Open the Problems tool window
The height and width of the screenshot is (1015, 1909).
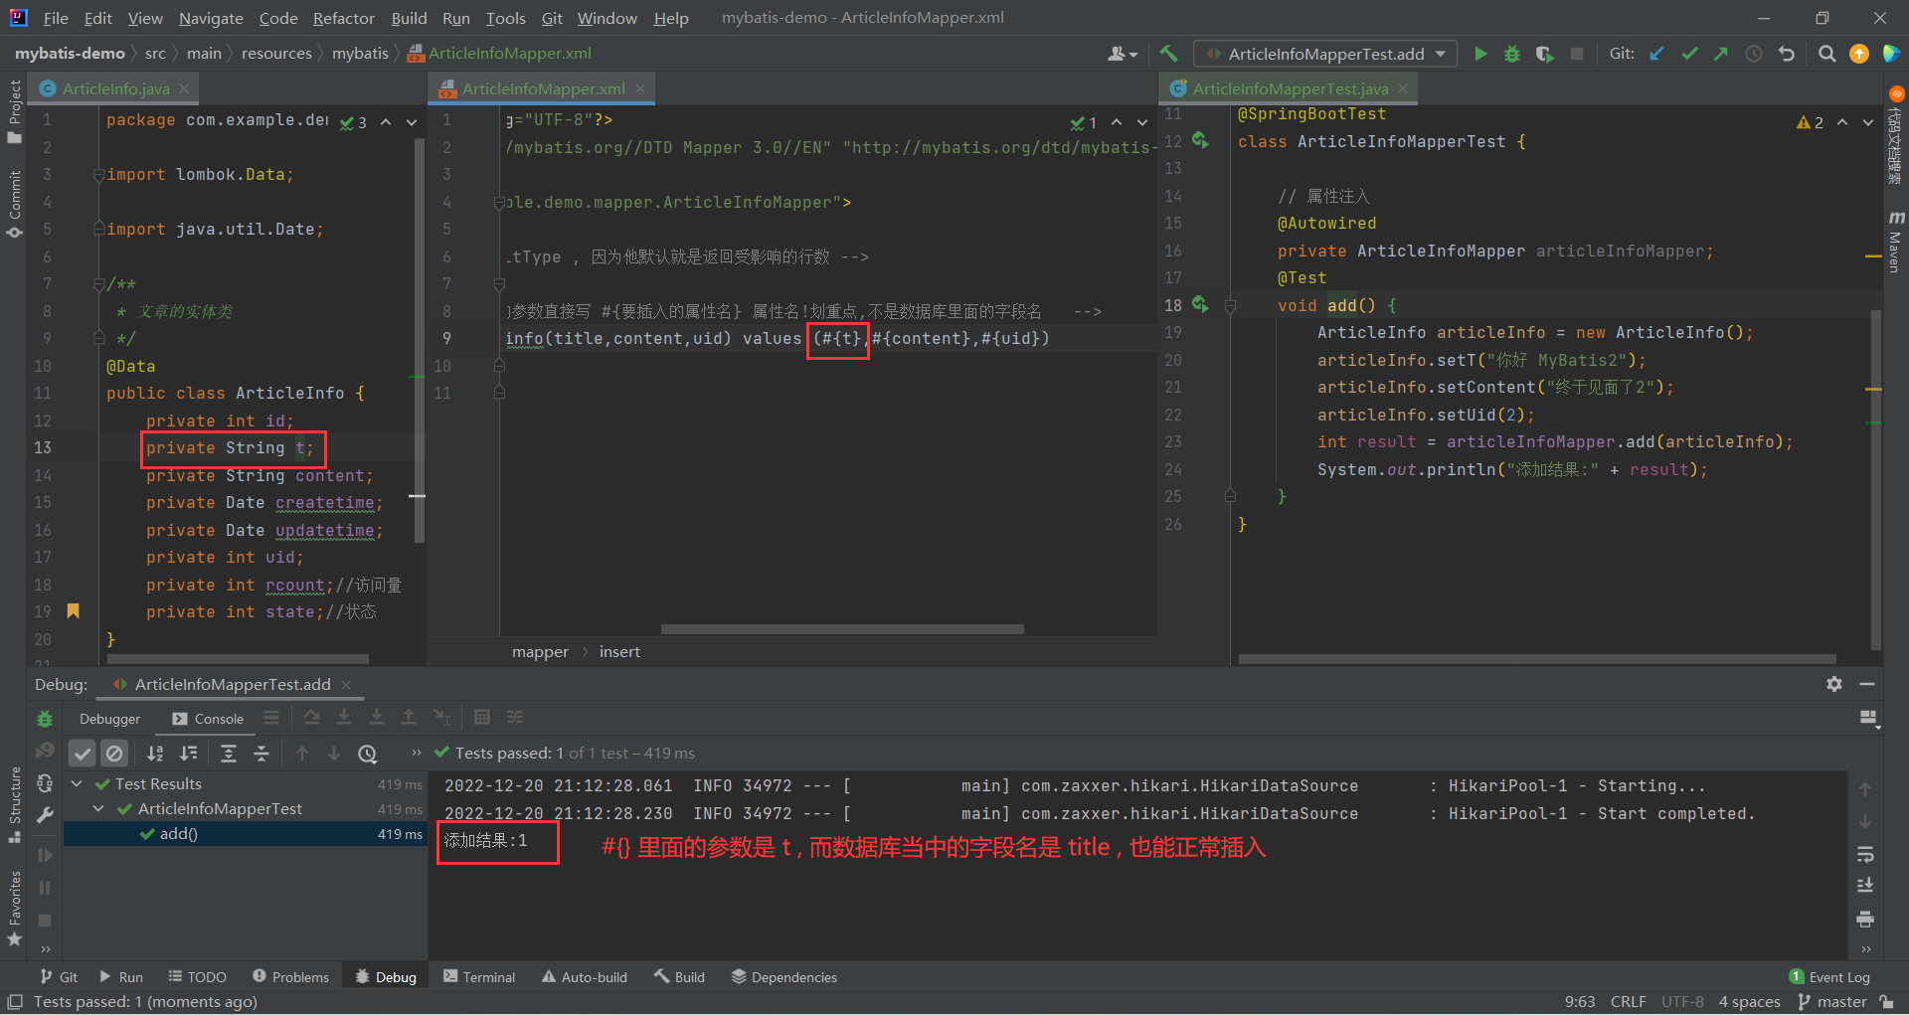pos(290,977)
